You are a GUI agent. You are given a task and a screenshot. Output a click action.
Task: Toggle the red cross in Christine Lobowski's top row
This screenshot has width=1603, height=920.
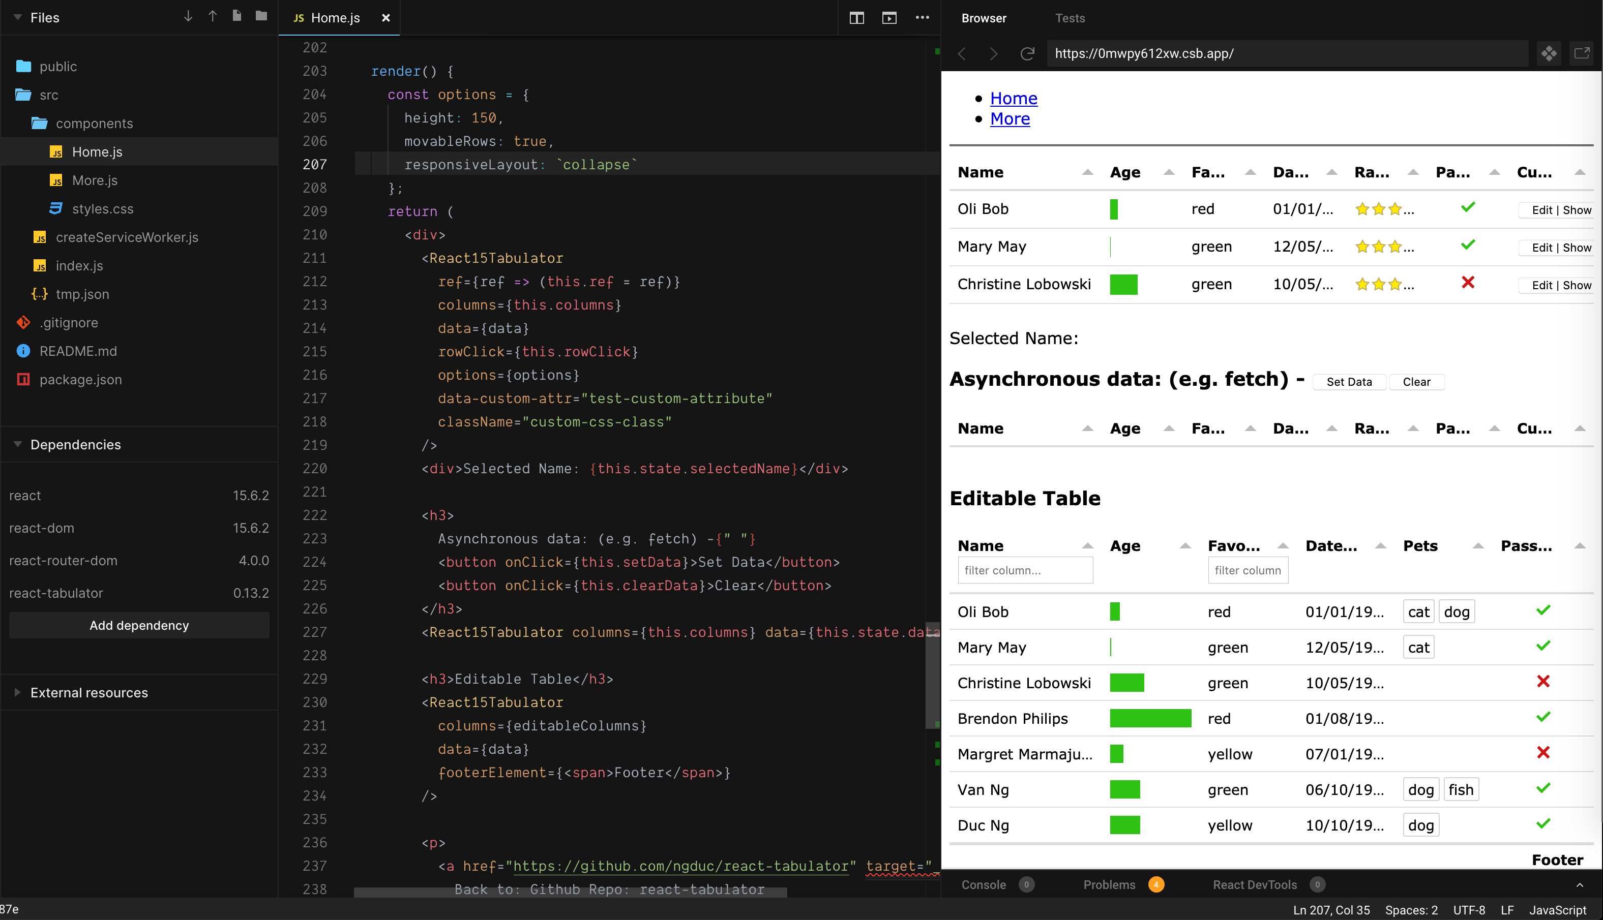coord(1468,283)
